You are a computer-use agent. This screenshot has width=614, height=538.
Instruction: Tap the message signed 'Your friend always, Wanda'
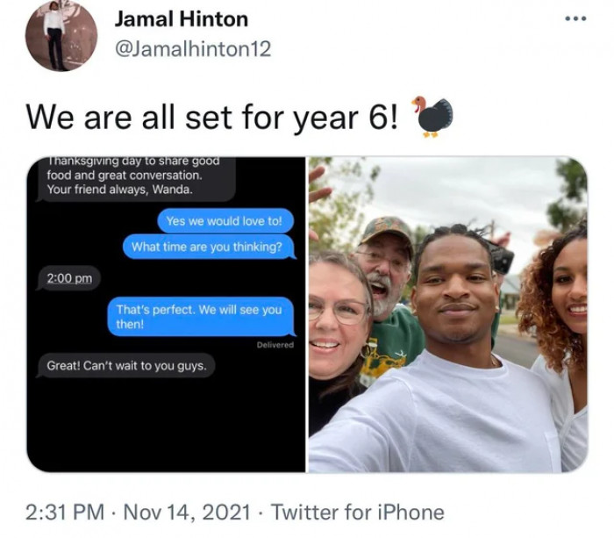click(x=136, y=179)
